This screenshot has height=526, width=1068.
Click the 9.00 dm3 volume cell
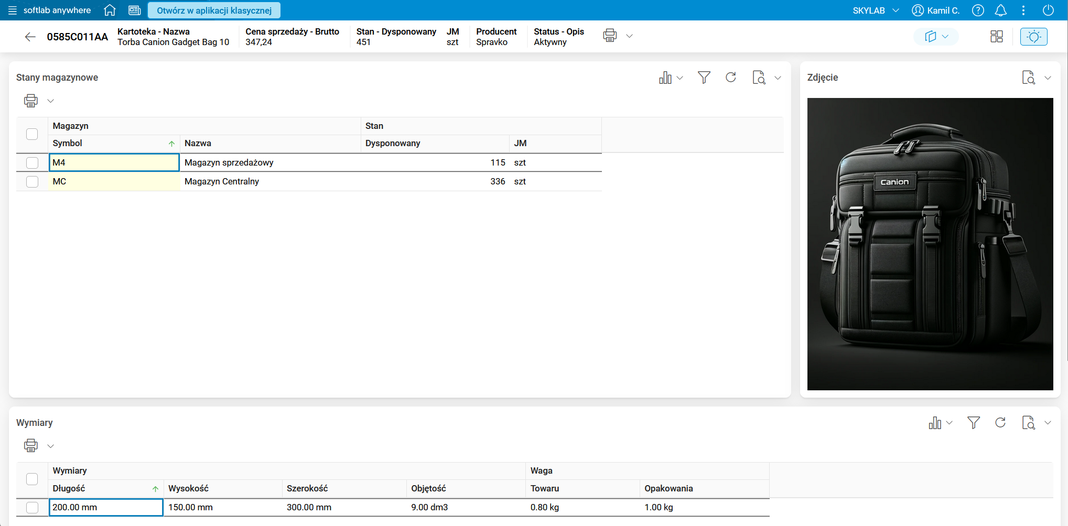click(x=466, y=508)
